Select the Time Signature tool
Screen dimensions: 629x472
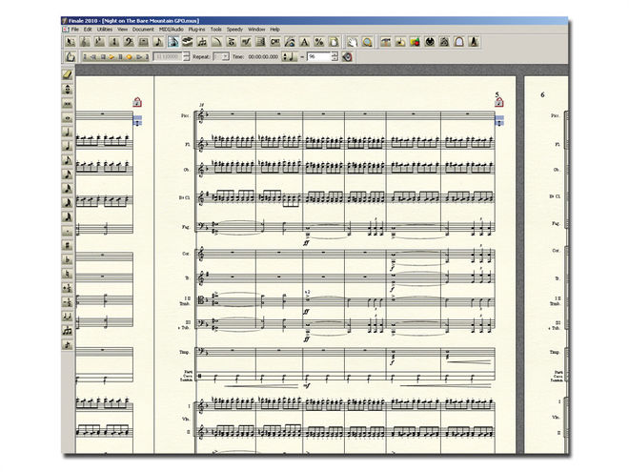114,42
